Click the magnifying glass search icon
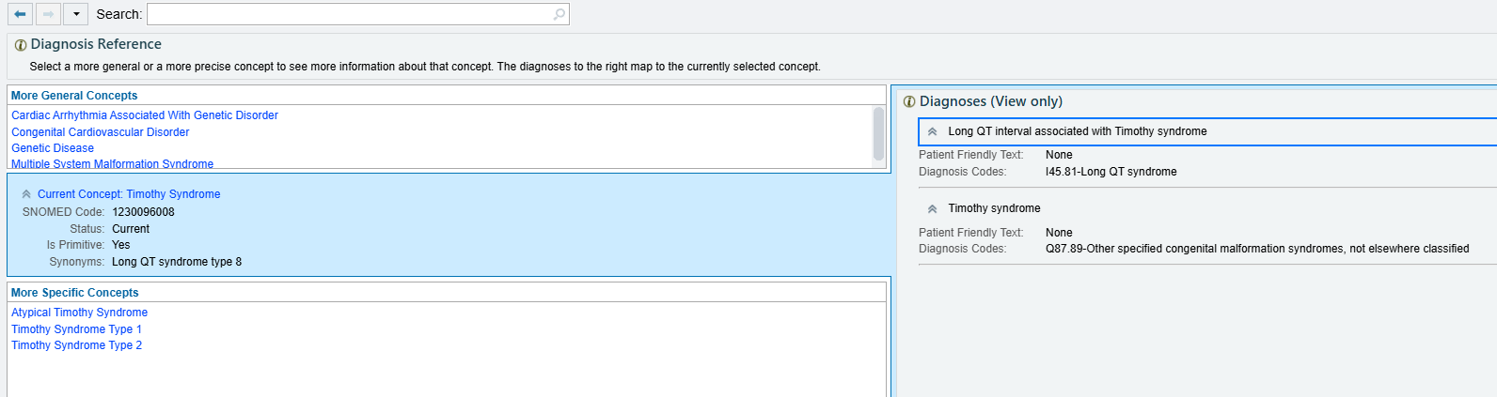This screenshot has width=1497, height=397. [559, 14]
